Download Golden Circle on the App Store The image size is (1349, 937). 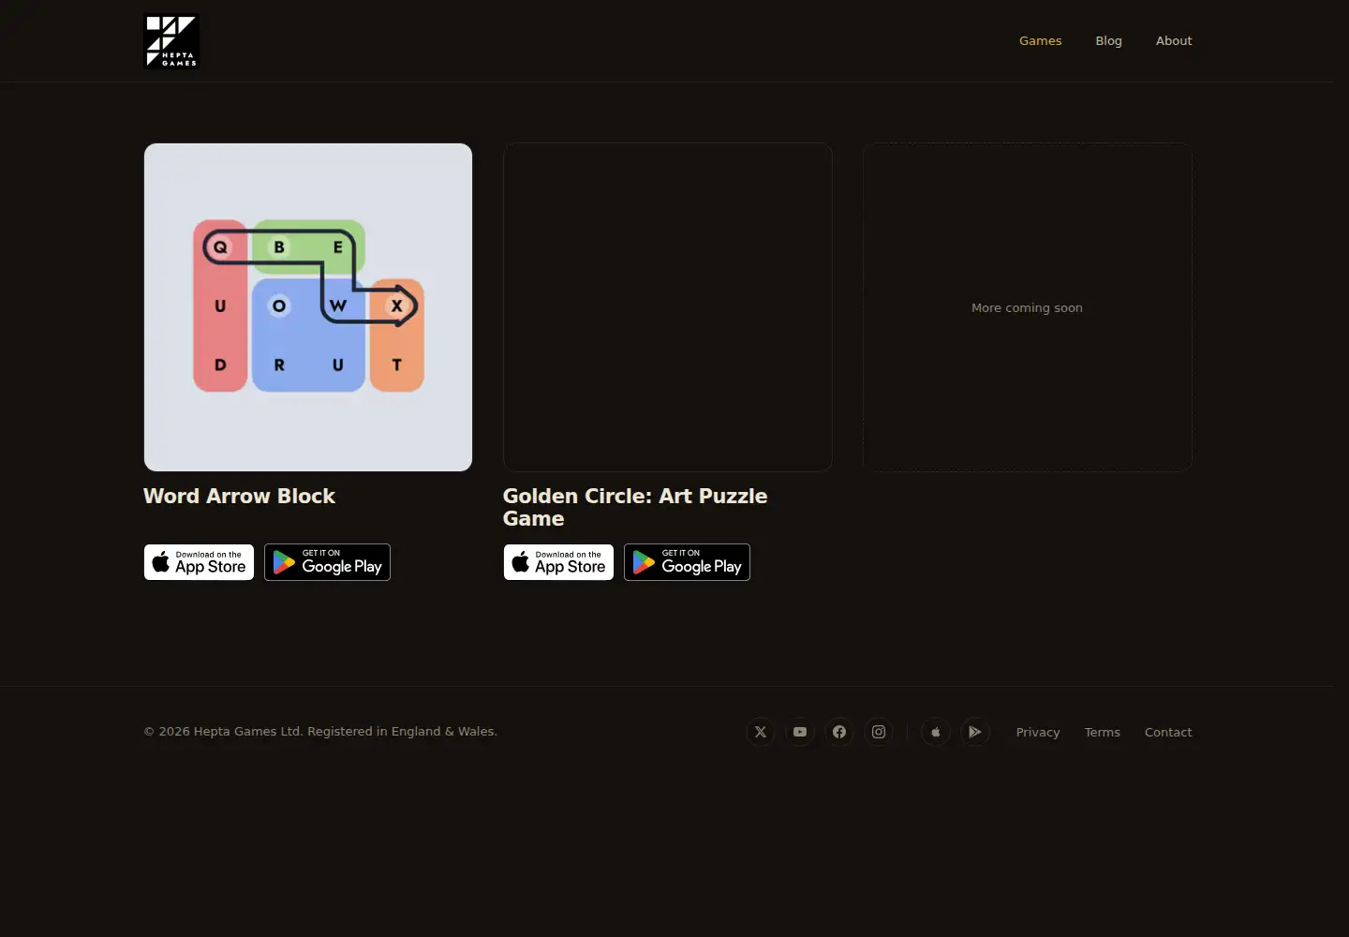[558, 562]
